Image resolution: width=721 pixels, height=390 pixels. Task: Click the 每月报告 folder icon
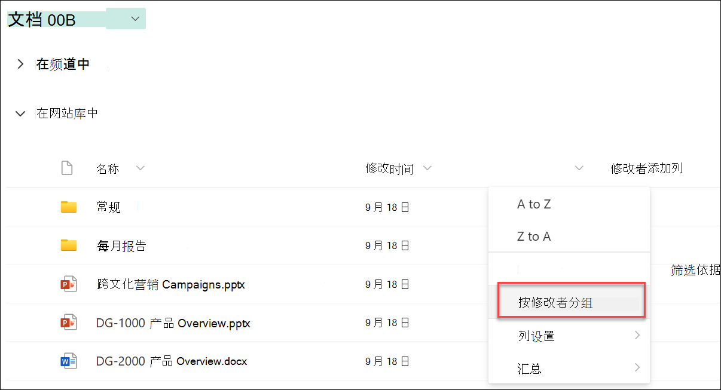(69, 245)
